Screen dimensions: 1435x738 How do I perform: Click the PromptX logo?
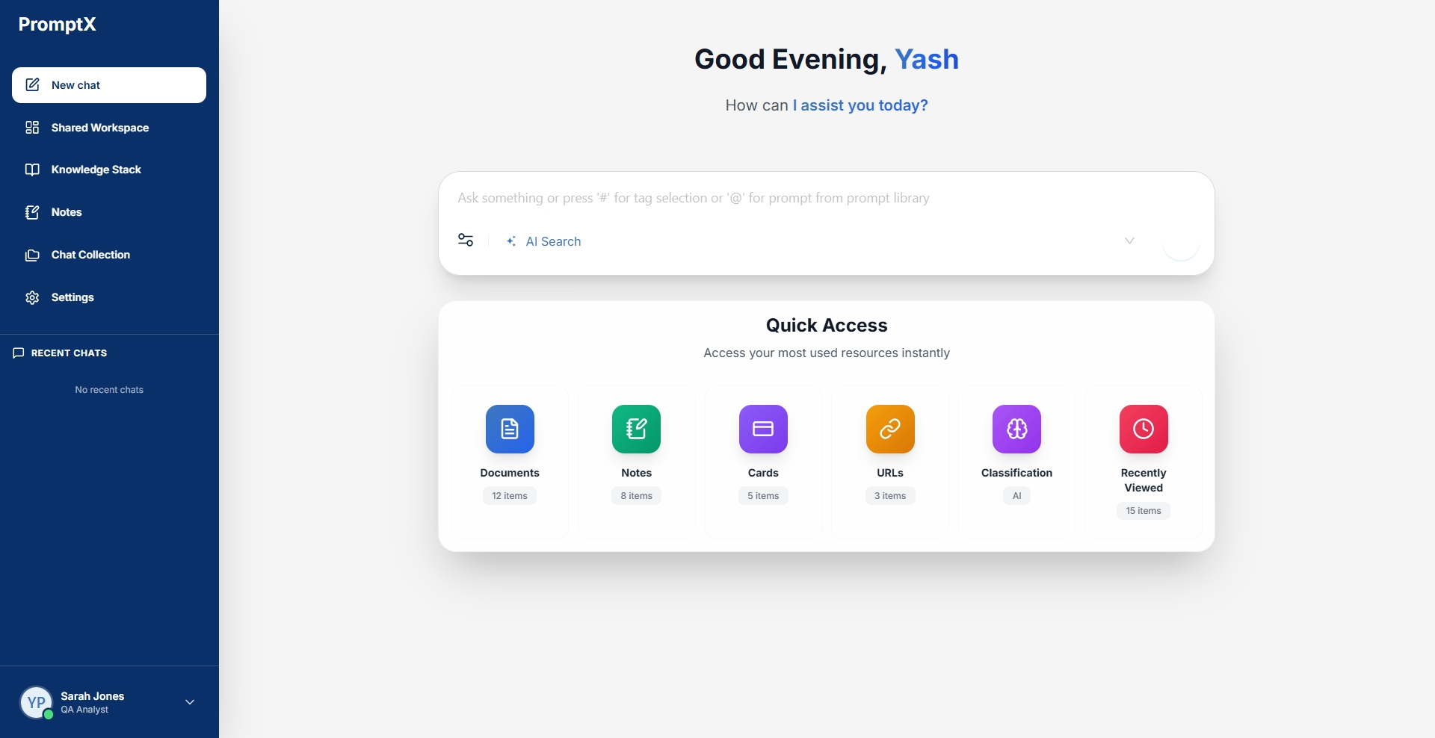tap(57, 24)
